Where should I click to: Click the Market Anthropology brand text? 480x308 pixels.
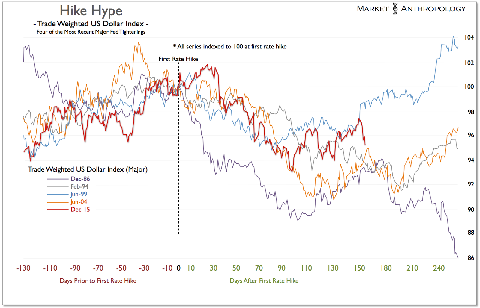pos(411,9)
